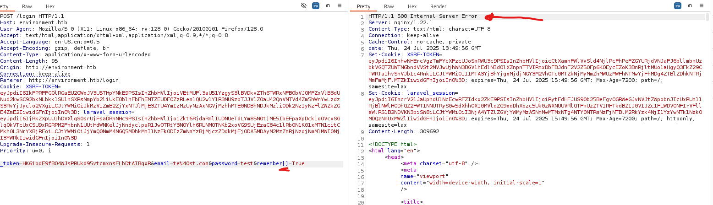Switch response view to the Raw tab

point(389,6)
